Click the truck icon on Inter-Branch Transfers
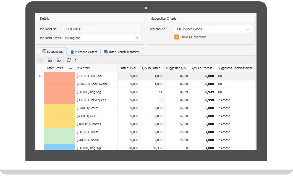 [x=106, y=52]
